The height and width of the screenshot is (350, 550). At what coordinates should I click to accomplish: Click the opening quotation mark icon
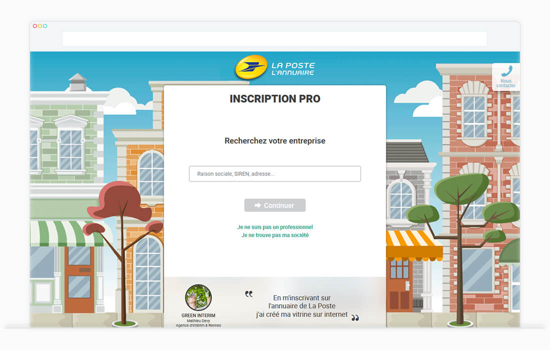[x=248, y=294]
